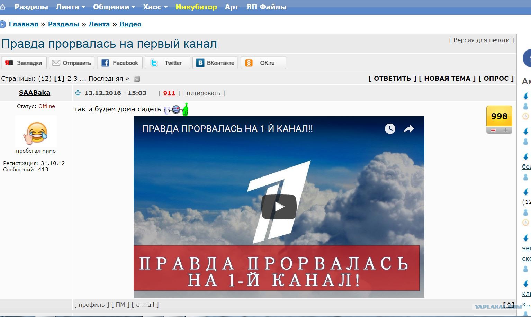
Task: Share the topic on Facebook
Action: coord(120,63)
